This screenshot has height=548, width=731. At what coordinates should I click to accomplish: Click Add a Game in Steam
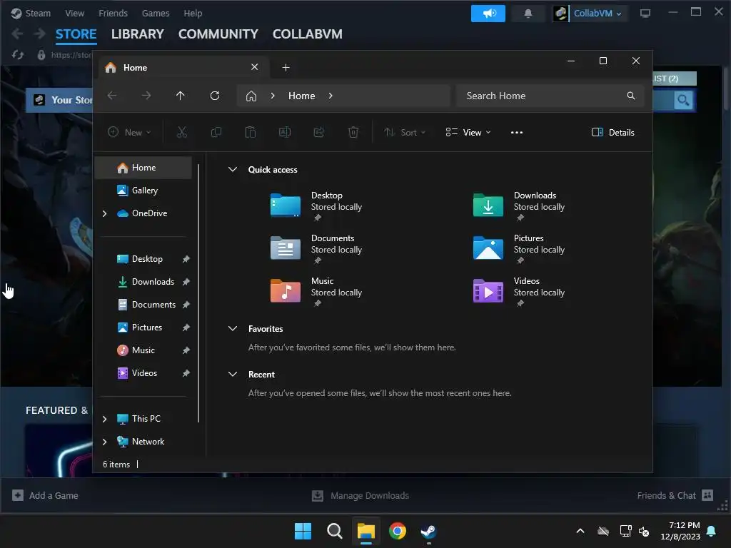click(x=45, y=495)
